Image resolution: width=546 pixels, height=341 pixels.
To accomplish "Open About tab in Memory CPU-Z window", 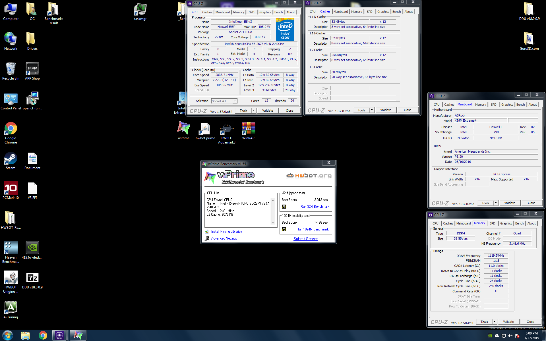I will (531, 223).
